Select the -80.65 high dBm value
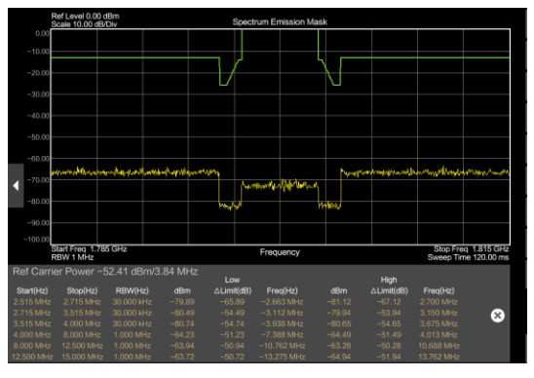The height and width of the screenshot is (378, 534). (339, 323)
